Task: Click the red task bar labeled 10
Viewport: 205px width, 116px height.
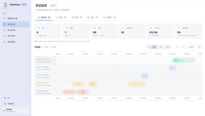Action: [69, 92]
